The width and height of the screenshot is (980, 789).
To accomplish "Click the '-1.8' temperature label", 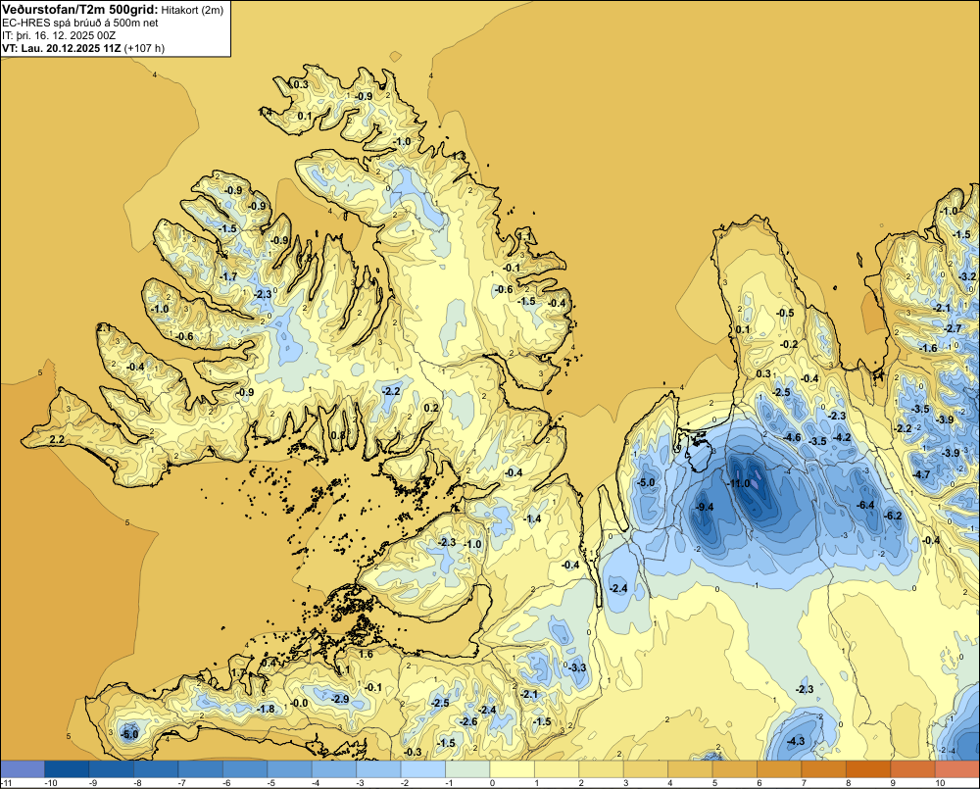I will (267, 709).
